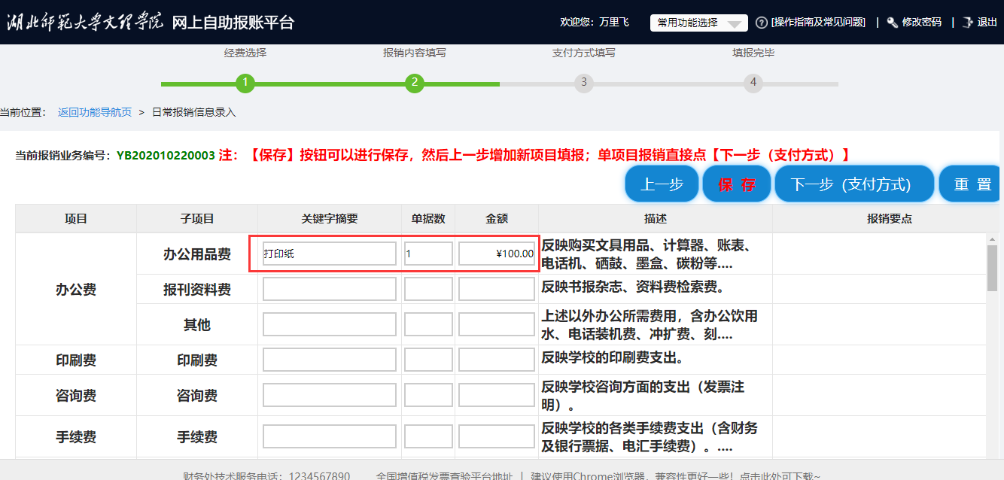This screenshot has width=1004, height=480.
Task: Click the 报刊资料费 keyword summary field
Action: click(x=329, y=289)
